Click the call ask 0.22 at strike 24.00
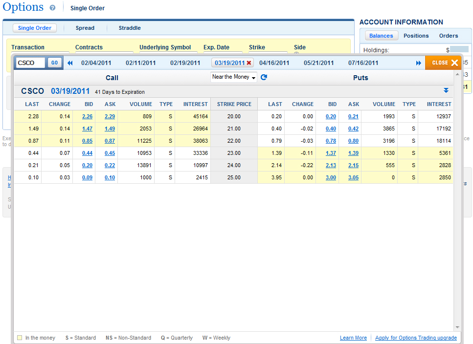This screenshot has height=344, width=473. click(x=110, y=165)
